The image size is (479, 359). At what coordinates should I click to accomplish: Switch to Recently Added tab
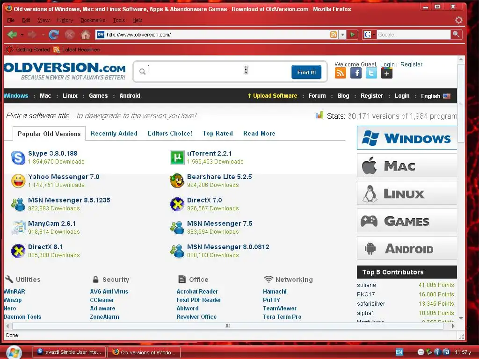(114, 133)
